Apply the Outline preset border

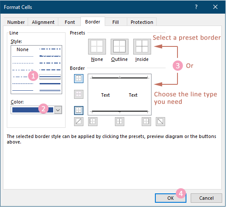point(120,46)
